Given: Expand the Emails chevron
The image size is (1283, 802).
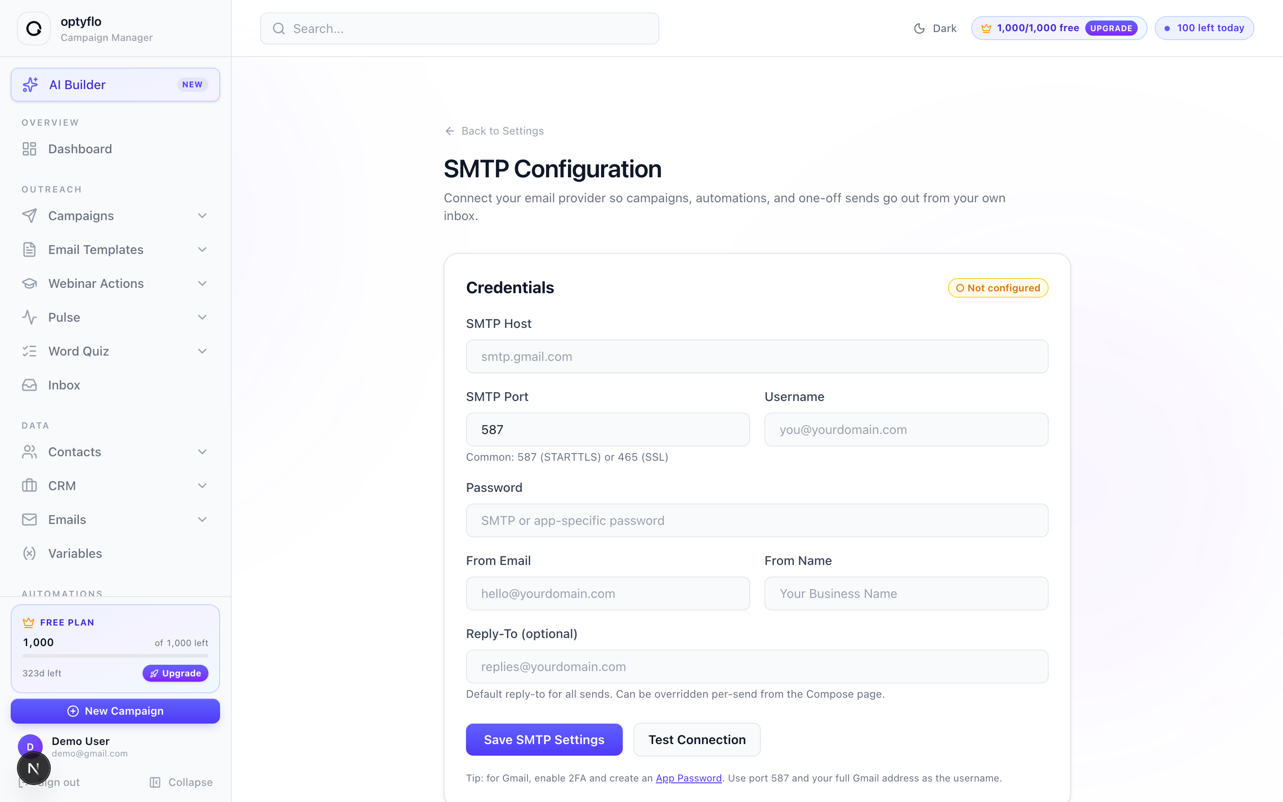Looking at the screenshot, I should pyautogui.click(x=202, y=520).
